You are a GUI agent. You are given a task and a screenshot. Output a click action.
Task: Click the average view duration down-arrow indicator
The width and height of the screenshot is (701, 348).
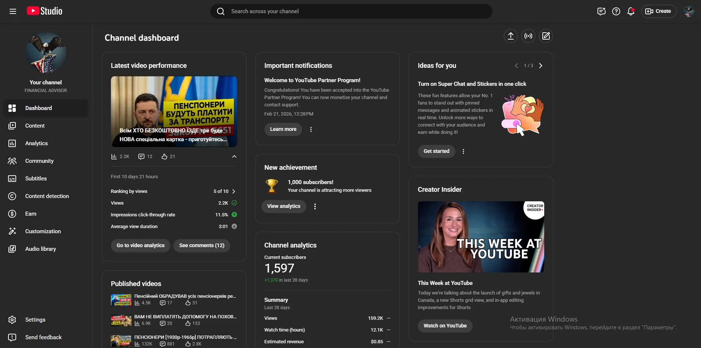point(234,226)
